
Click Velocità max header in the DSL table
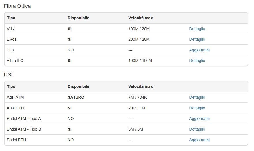pos(140,86)
